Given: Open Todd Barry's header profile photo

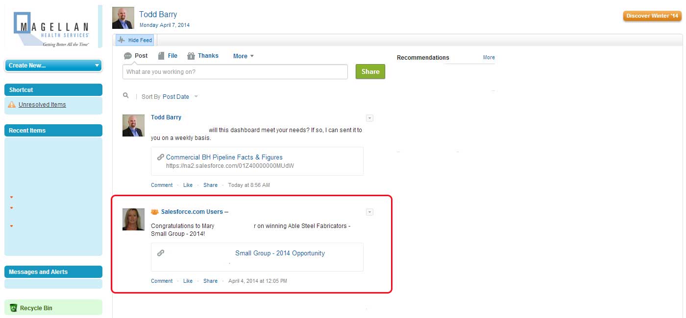Looking at the screenshot, I should [123, 18].
